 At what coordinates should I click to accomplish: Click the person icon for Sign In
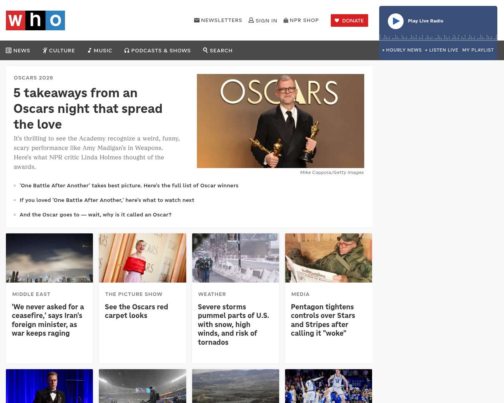(x=251, y=20)
